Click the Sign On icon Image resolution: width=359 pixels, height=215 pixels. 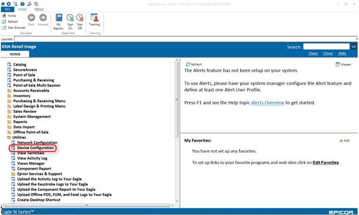click(70, 18)
